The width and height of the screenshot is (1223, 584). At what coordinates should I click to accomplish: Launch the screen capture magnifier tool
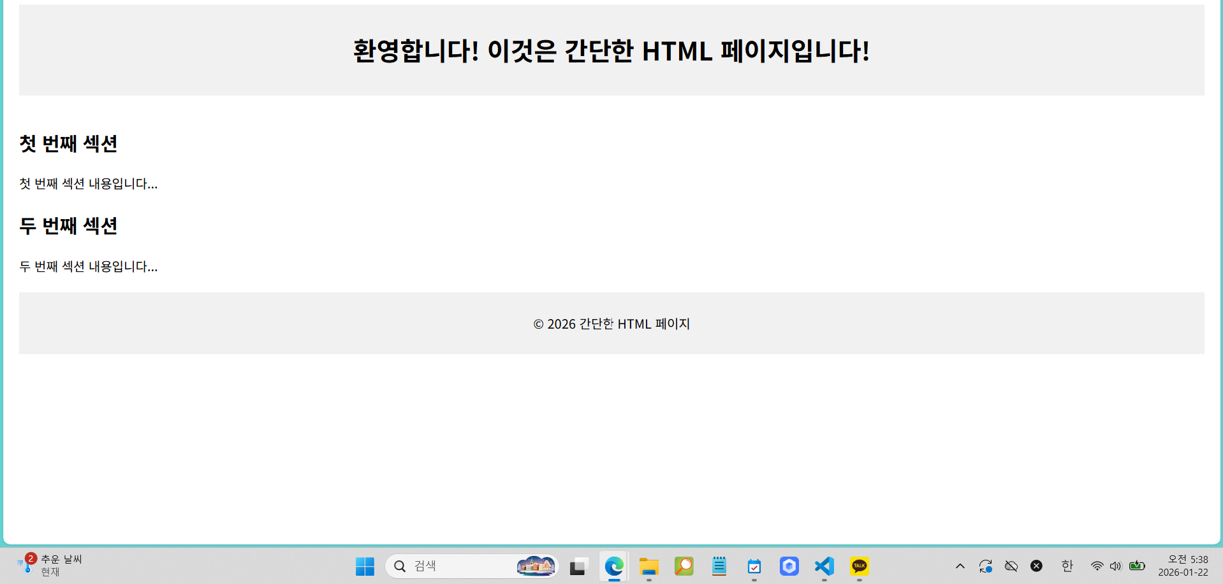tap(684, 566)
